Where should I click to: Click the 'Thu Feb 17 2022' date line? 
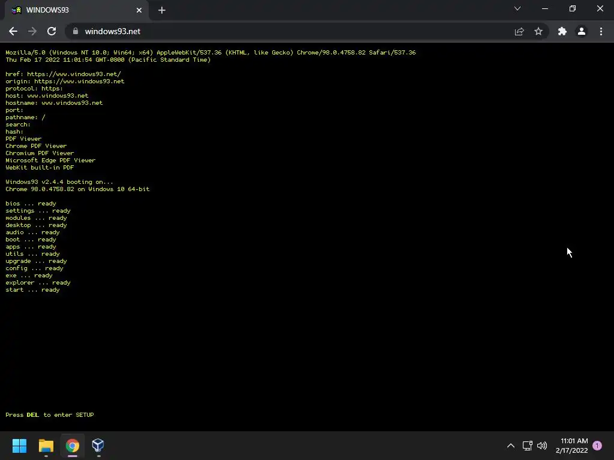click(108, 59)
